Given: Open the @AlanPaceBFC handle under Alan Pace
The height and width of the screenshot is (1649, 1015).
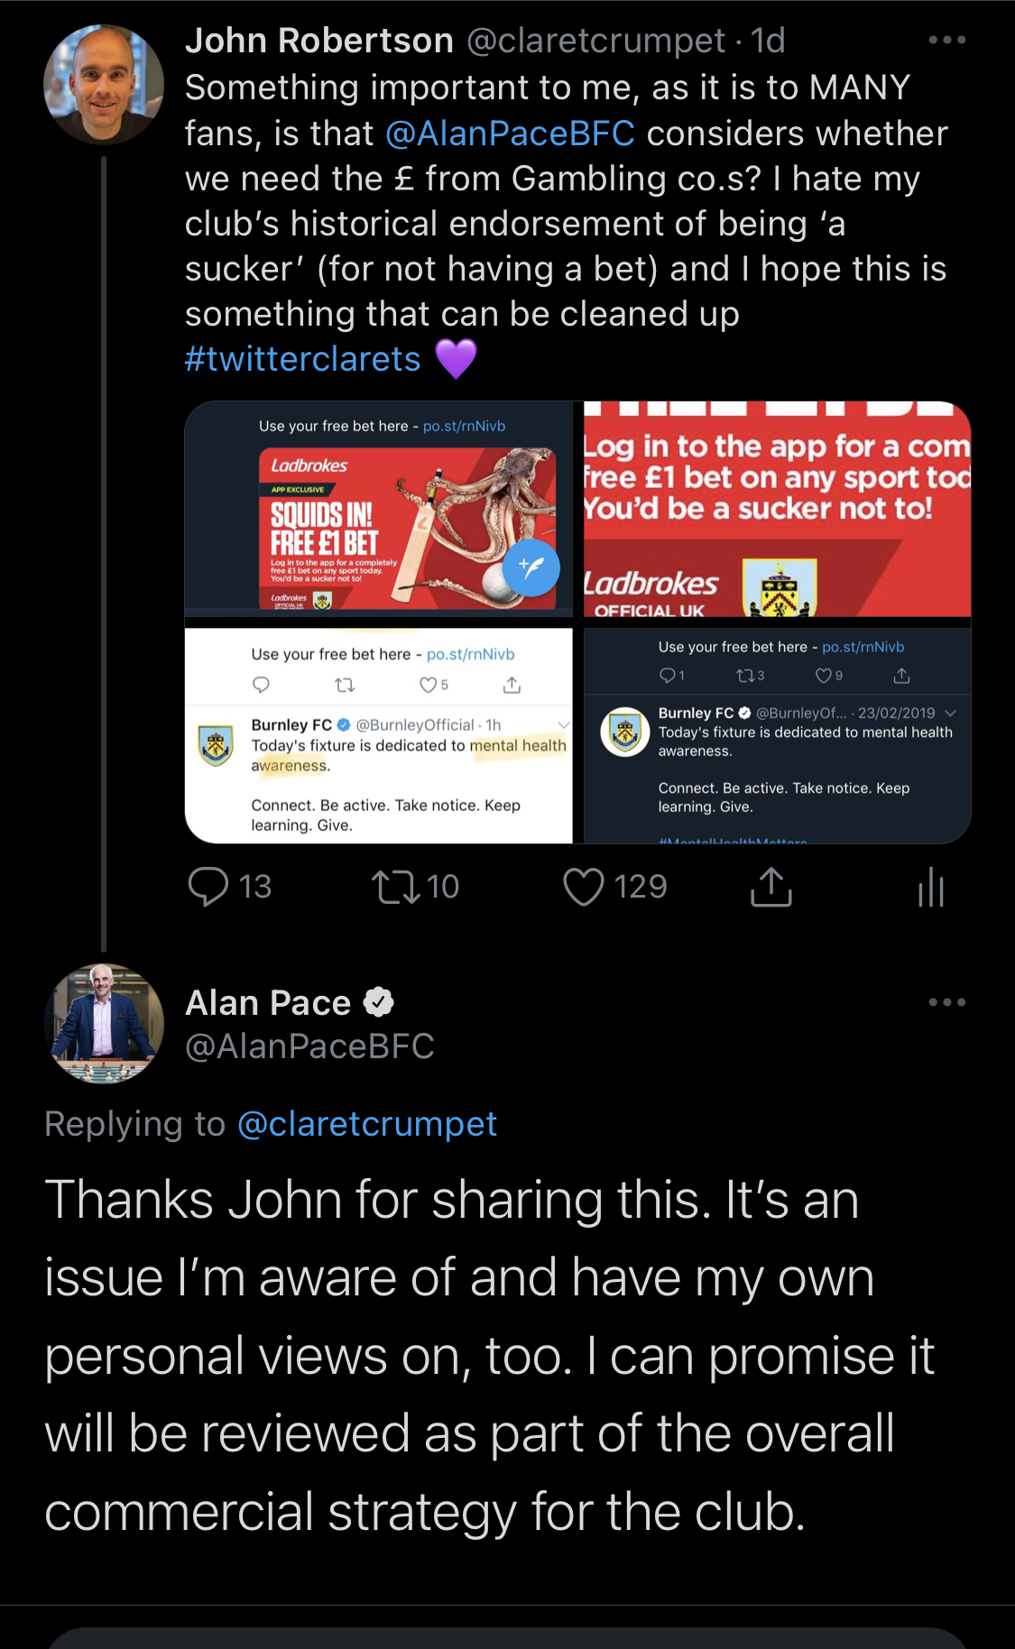Looking at the screenshot, I should coord(309,1046).
